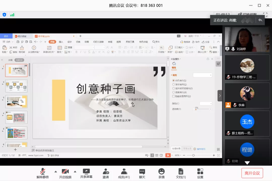Open the emoji reactions icon
The height and width of the screenshot is (181, 272).
(x=161, y=172)
